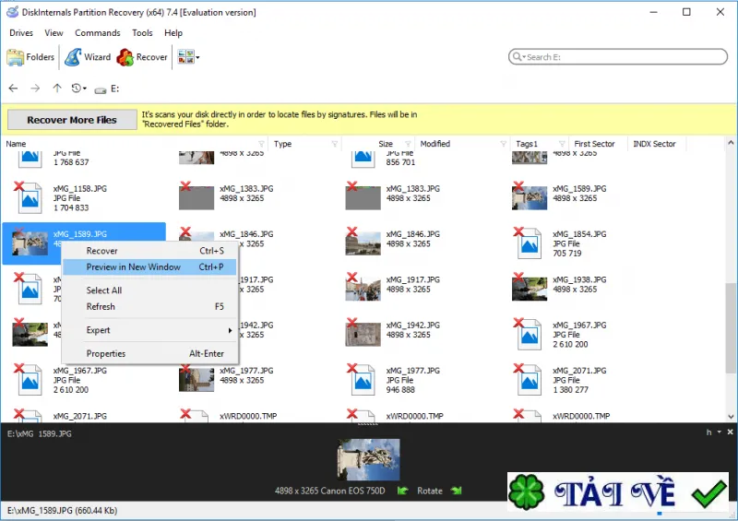
Task: Click highlighted xMG_1589.JPG thumbnail
Action: [x=30, y=243]
